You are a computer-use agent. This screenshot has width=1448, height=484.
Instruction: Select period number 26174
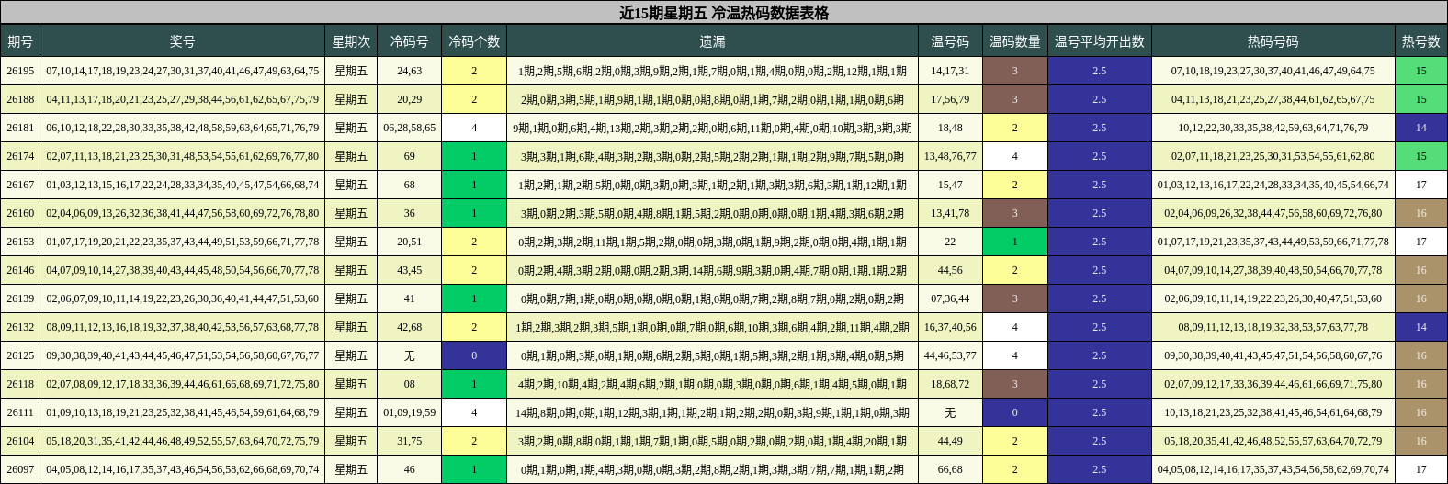pyautogui.click(x=20, y=156)
